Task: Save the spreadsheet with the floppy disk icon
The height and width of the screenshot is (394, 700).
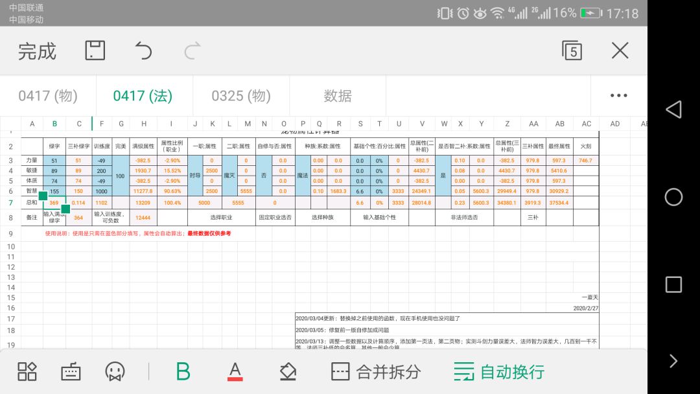Action: [95, 51]
